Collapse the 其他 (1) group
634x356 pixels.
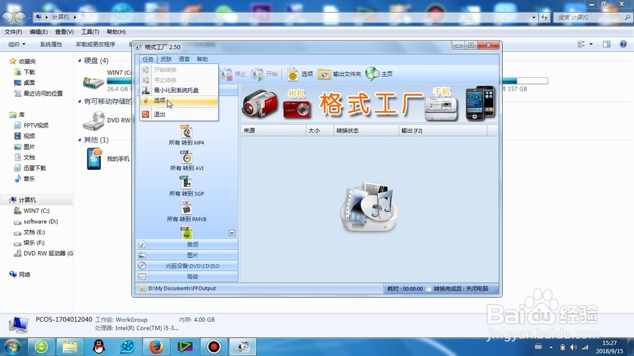(79, 140)
